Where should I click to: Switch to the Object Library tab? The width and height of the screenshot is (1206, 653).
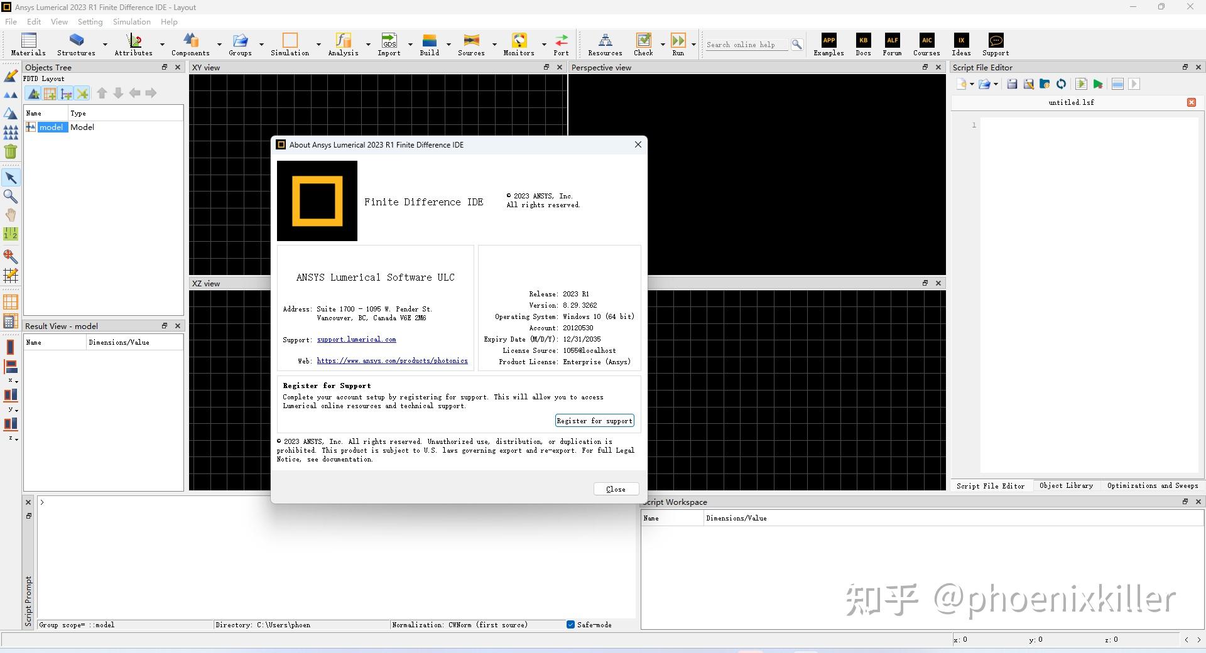click(1066, 485)
